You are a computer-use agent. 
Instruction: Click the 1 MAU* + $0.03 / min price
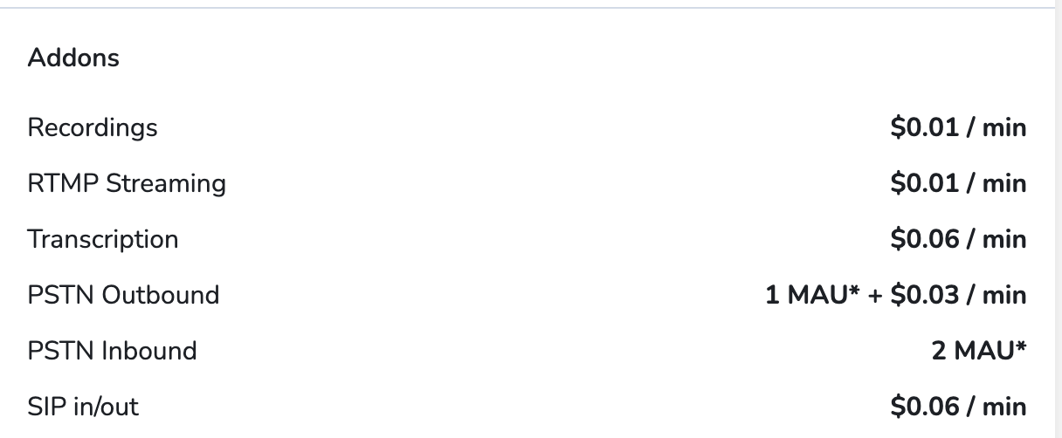tap(896, 295)
